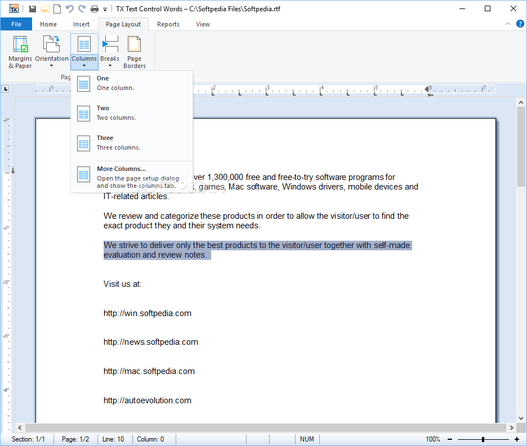This screenshot has width=527, height=446.
Task: Click Column: 0 in status bar
Action: coord(150,439)
